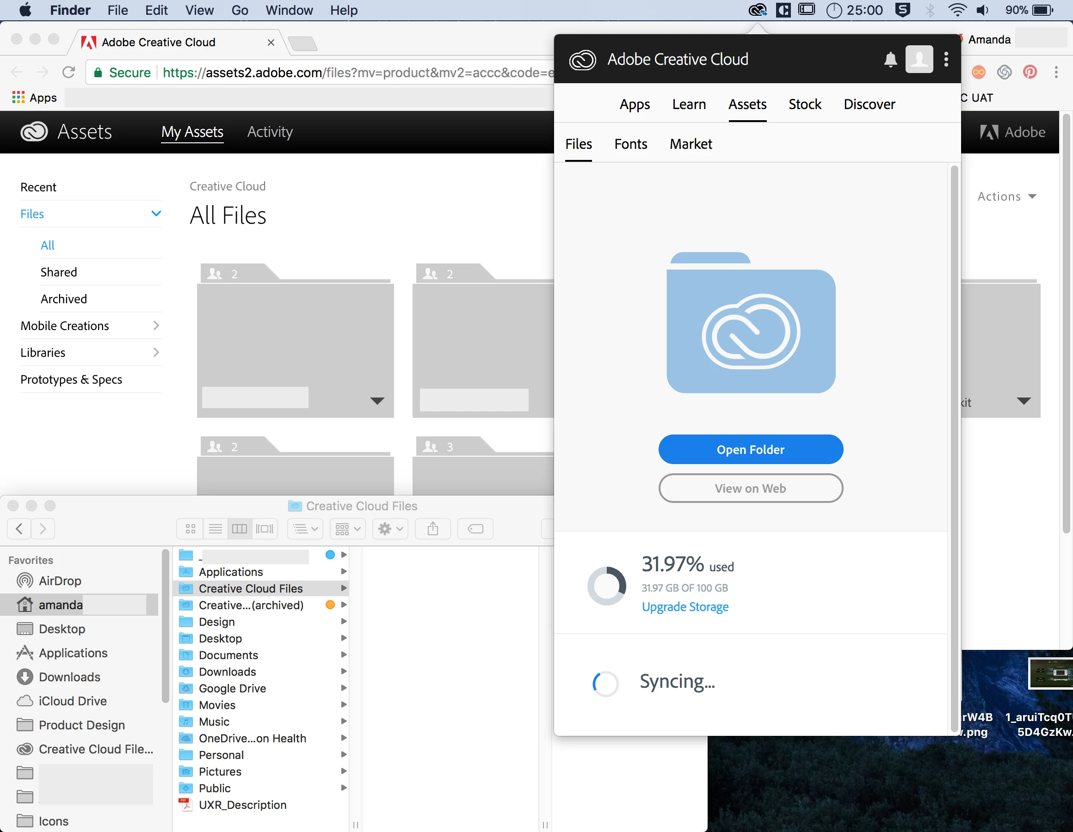Reload the Adobe assets page
Screen dimensions: 1073x832
point(69,72)
